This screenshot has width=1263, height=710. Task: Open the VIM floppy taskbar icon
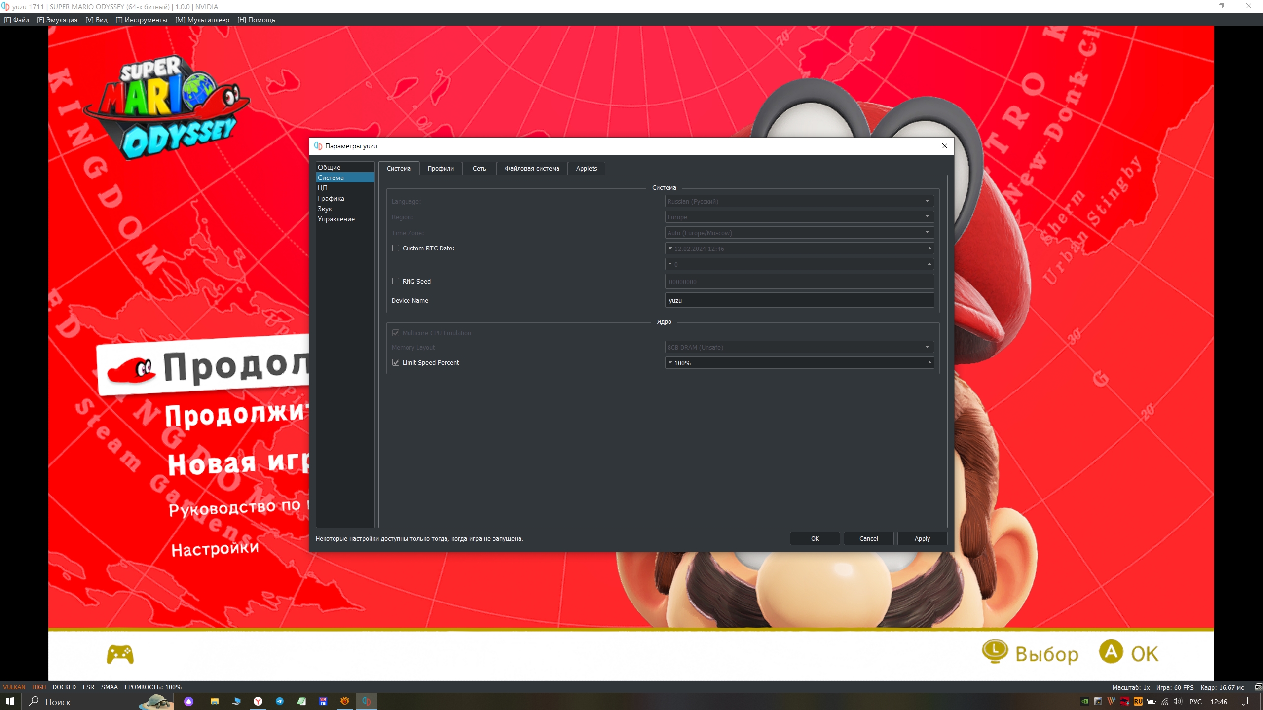pyautogui.click(x=323, y=701)
